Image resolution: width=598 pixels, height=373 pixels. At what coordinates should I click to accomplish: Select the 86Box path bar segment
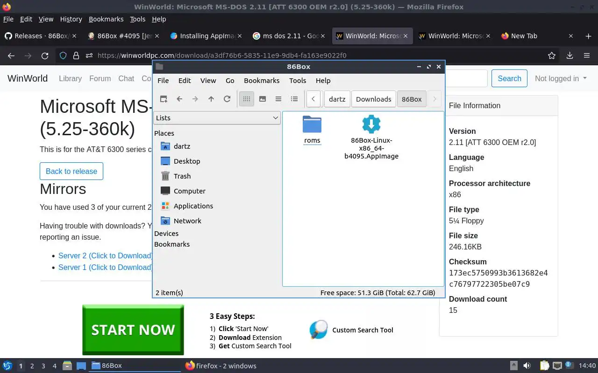pyautogui.click(x=412, y=99)
